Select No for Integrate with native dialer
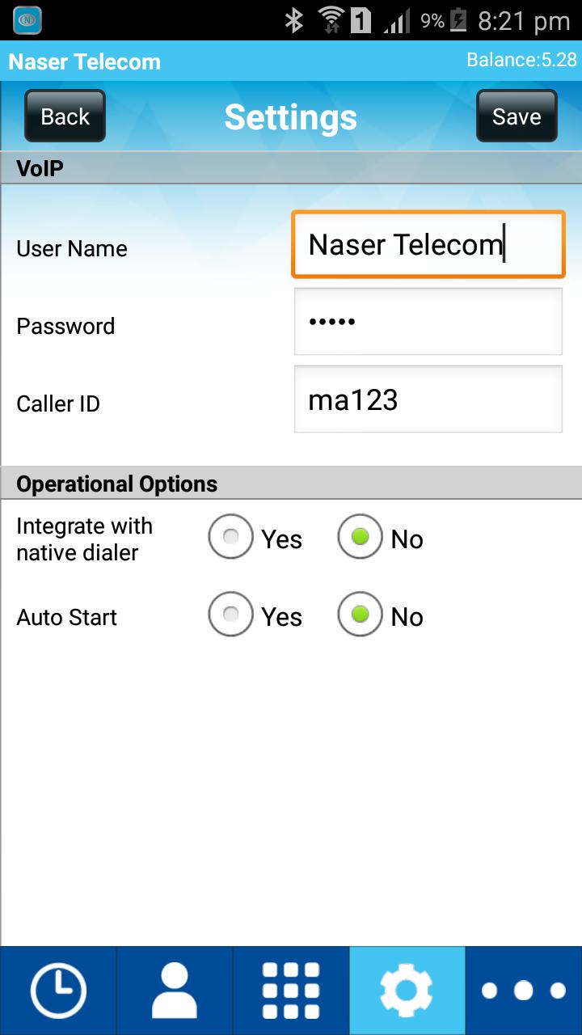 tap(360, 536)
